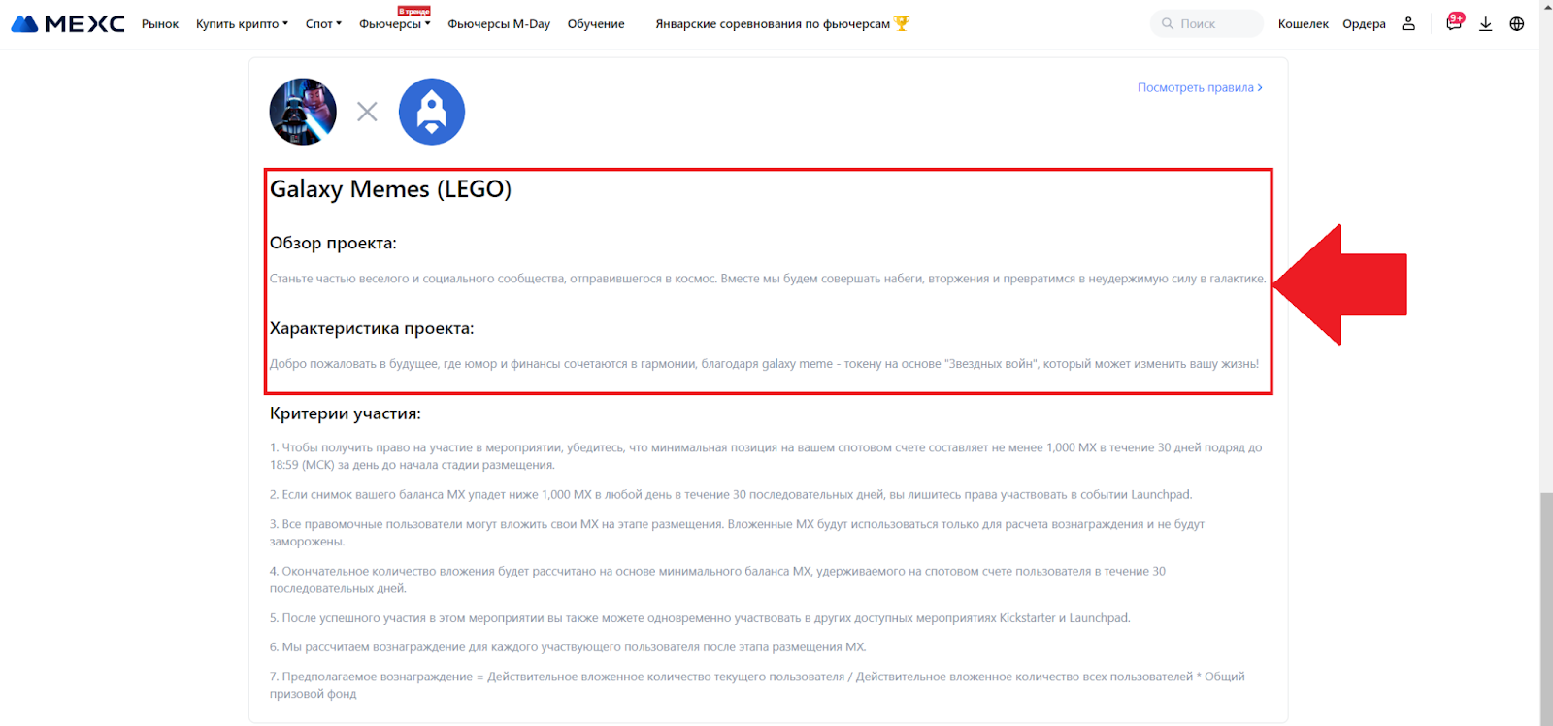Image resolution: width=1553 pixels, height=726 pixels.
Task: Open the user profile icon
Action: coord(1408,23)
